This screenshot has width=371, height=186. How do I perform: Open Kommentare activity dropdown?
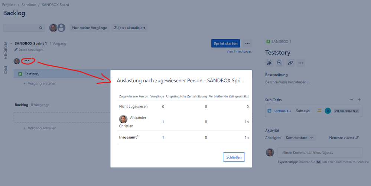click(x=299, y=137)
